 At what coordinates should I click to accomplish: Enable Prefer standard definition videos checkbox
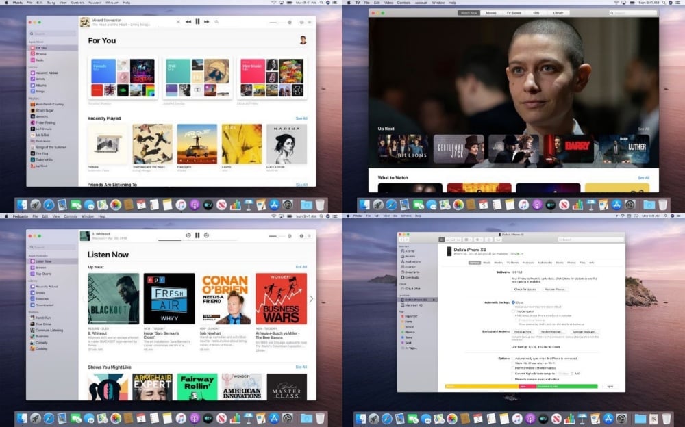click(x=513, y=368)
